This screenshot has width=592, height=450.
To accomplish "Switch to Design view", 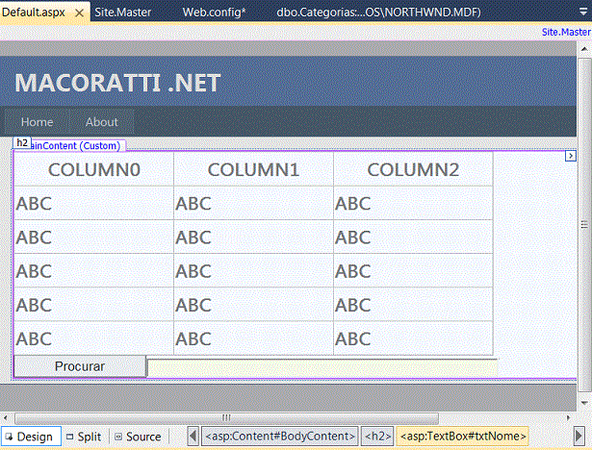I will tap(31, 437).
